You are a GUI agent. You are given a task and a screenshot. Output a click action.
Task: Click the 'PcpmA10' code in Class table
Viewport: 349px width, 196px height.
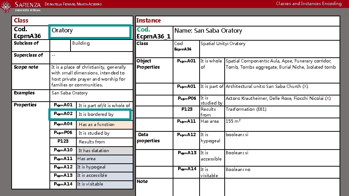[x=63, y=150]
